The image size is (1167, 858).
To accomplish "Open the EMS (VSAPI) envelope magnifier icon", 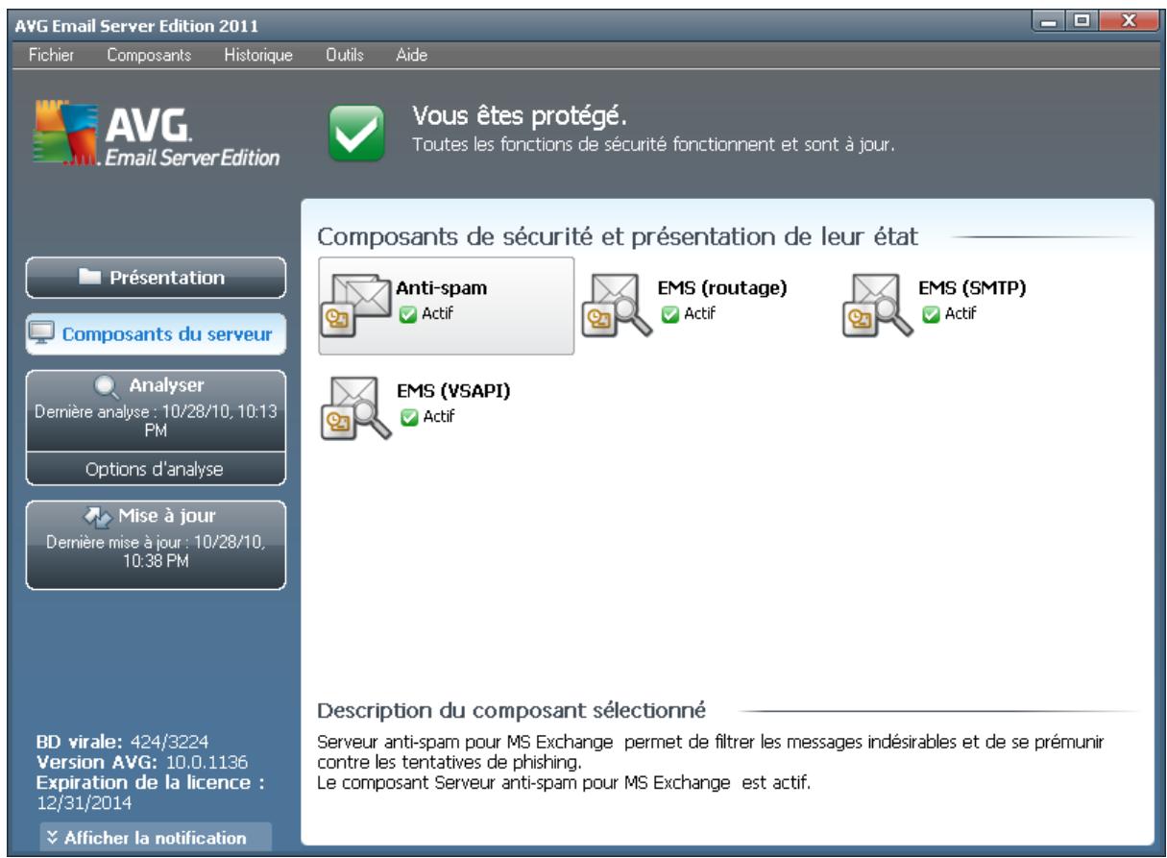I will click(357, 409).
